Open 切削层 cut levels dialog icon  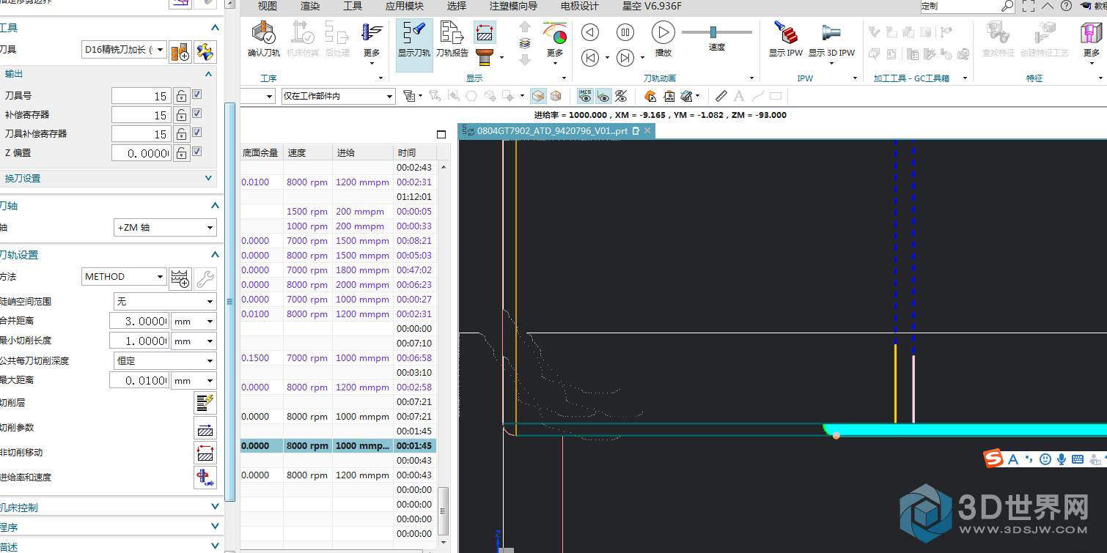tap(205, 403)
